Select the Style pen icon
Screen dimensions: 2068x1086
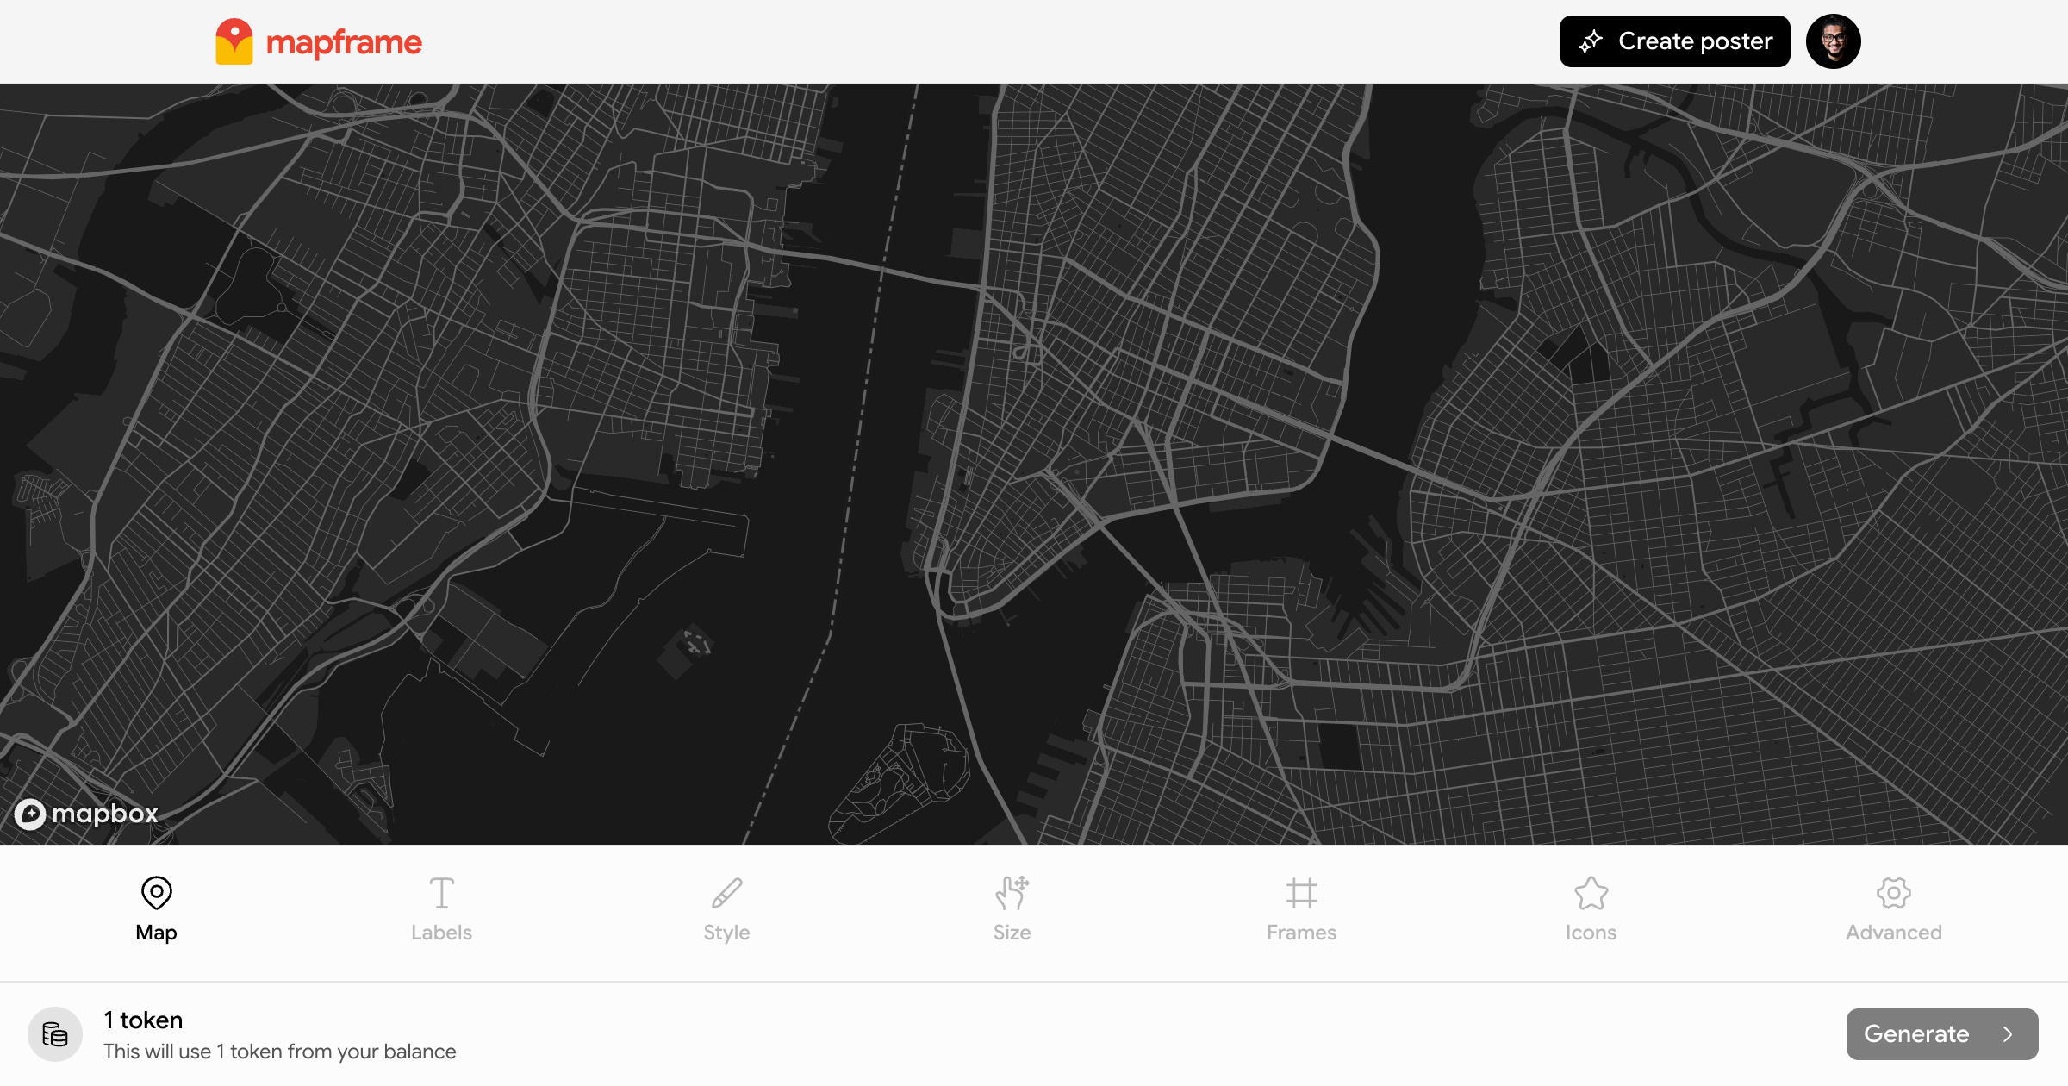726,894
